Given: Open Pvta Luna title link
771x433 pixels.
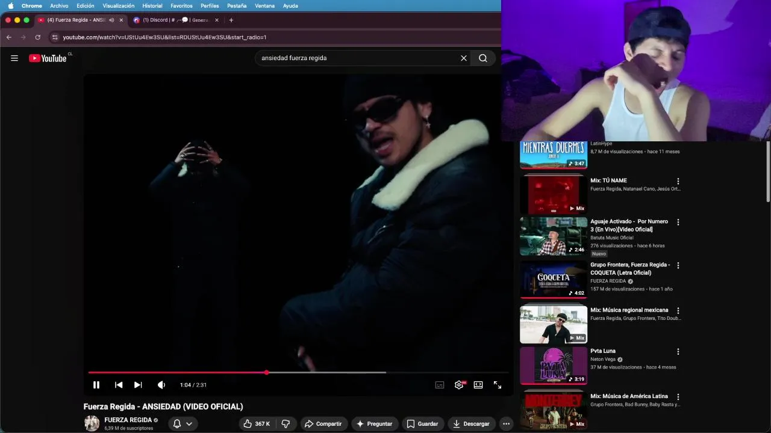Looking at the screenshot, I should 603,351.
